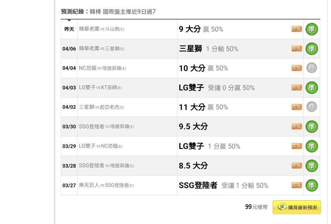
Task: Open NC恐龍 vs 培證英雄 matchup
Action: click(x=102, y=68)
